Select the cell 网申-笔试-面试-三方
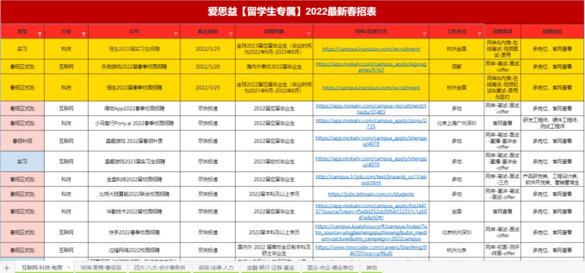 pos(503,179)
